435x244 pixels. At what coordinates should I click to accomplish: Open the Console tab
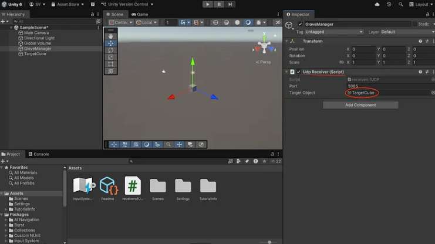(40, 154)
